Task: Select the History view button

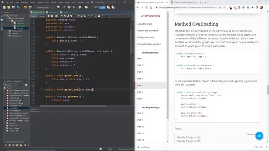Action: click(x=42, y=16)
